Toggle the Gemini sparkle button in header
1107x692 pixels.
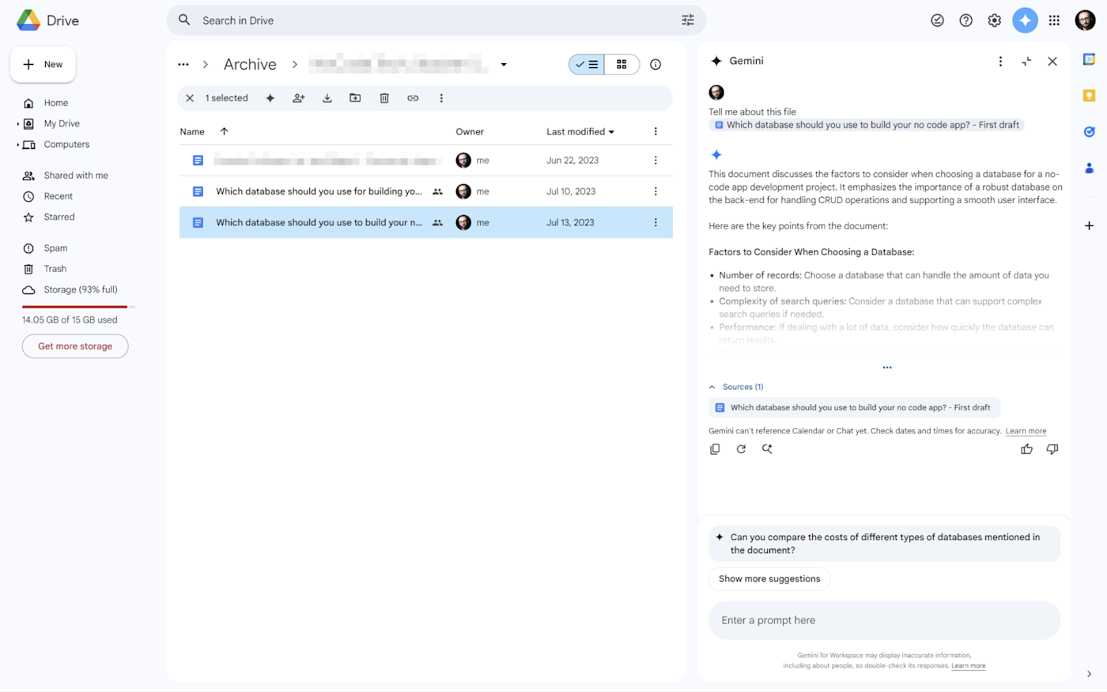pos(1025,21)
